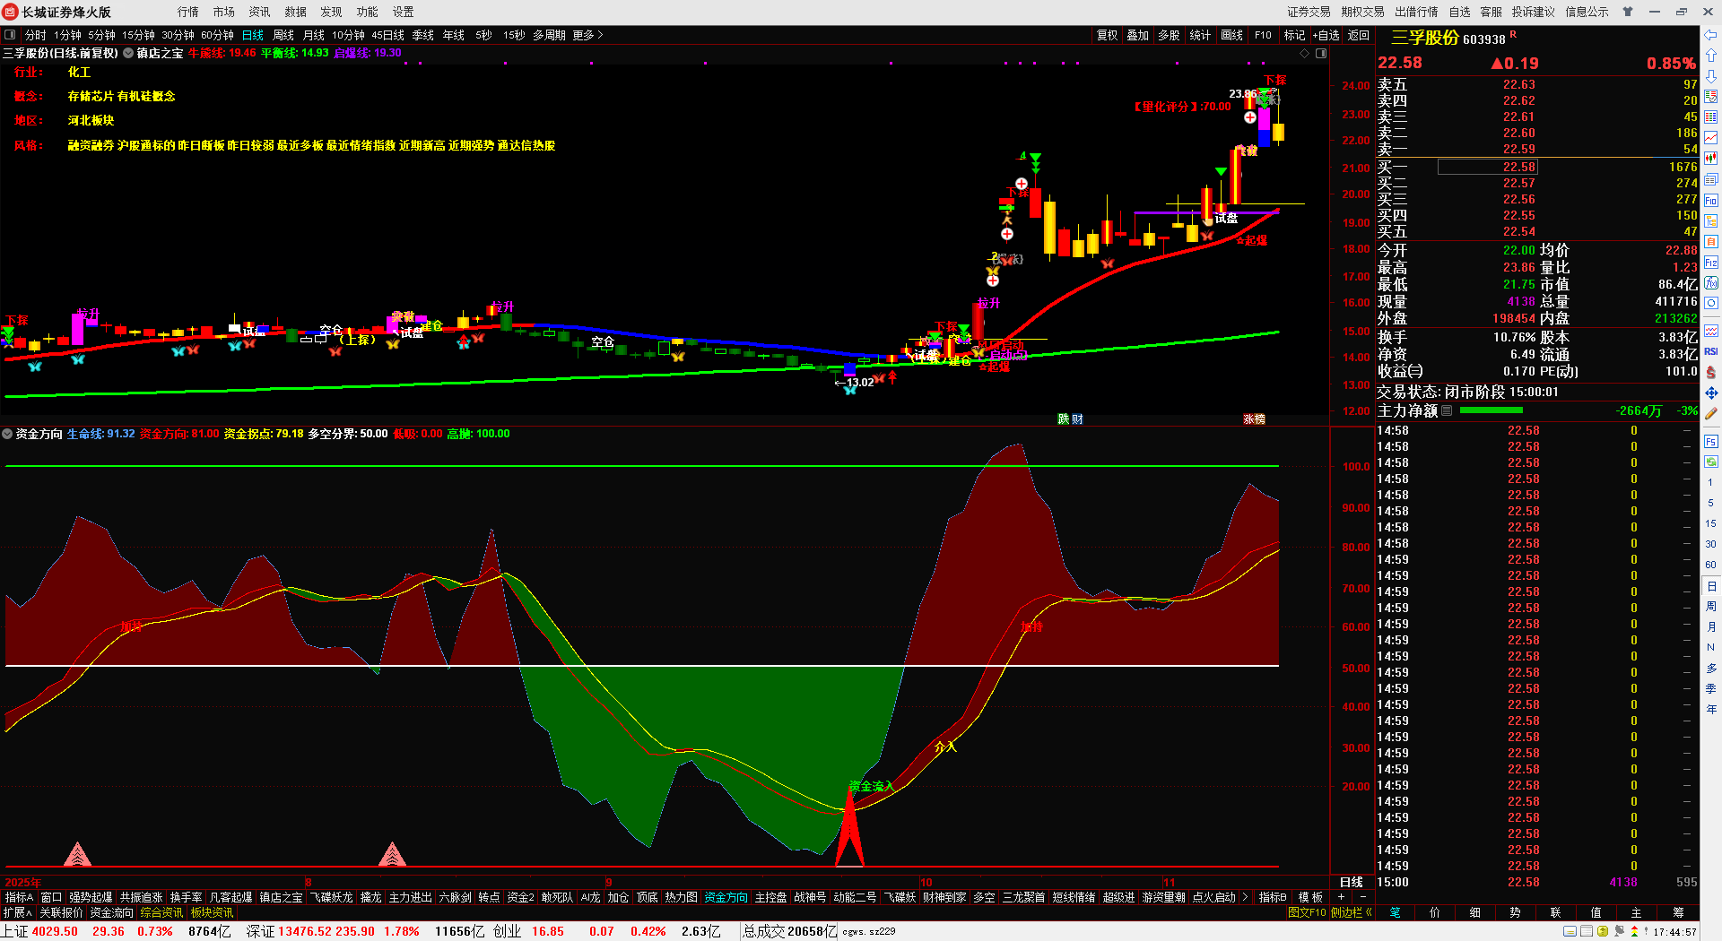1722x941 pixels.
Task: Toggle 叠加 overlay mode
Action: [x=1137, y=35]
